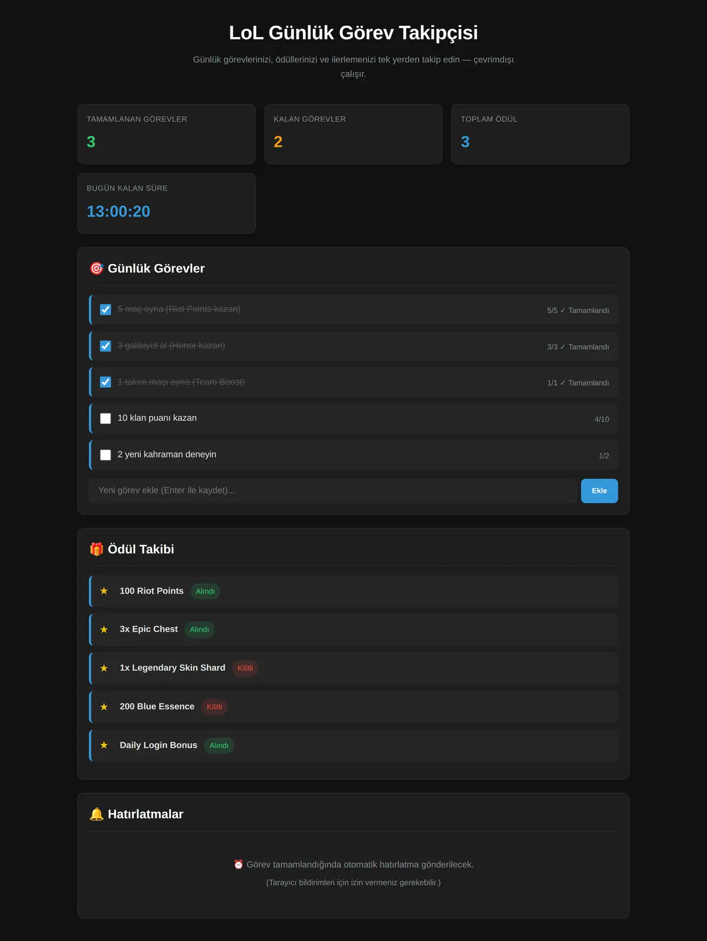Click the Tamamlanan Görevler stat card

point(167,134)
